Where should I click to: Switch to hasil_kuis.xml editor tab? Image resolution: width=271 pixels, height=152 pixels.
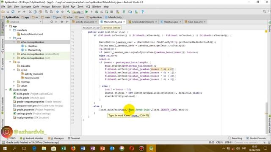pyautogui.click(x=195, y=22)
